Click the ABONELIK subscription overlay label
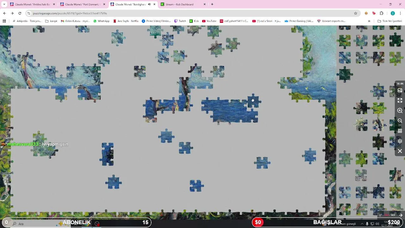Viewport: 405px width, 228px height. (77, 223)
